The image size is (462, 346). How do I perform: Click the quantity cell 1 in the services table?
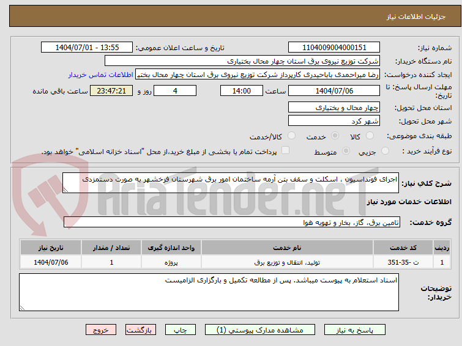coord(111,262)
